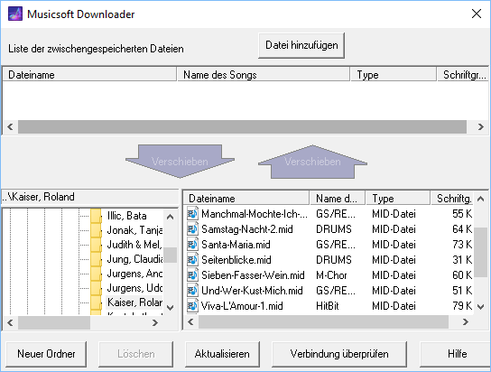491x372 pixels.
Task: Click file list horizontal scroll right arrow
Action: [466, 321]
